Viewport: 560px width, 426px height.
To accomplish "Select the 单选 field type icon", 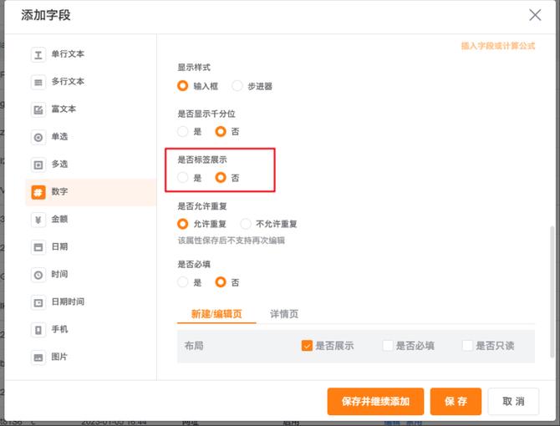I will pyautogui.click(x=38, y=137).
